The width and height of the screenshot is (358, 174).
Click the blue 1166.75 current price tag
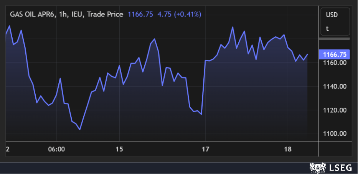[x=335, y=54]
